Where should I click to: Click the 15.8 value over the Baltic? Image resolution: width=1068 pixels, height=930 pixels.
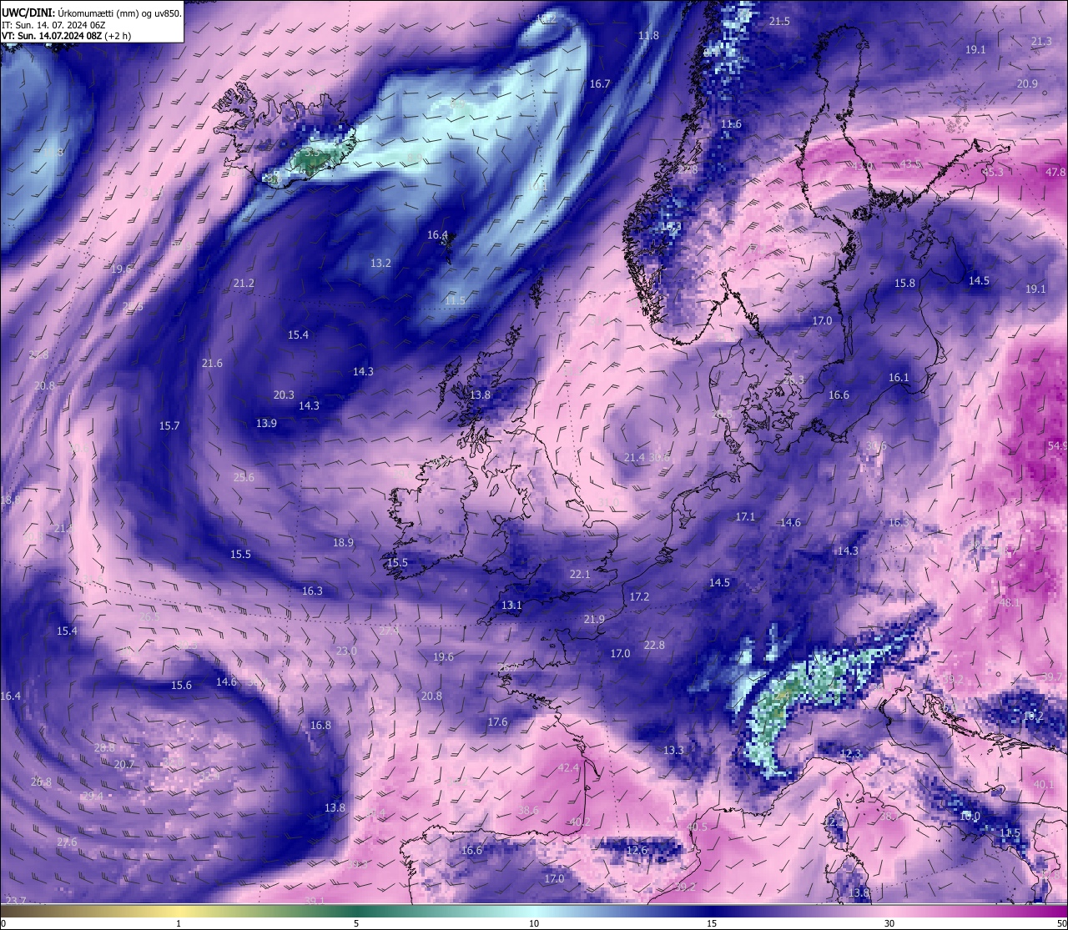(x=905, y=283)
